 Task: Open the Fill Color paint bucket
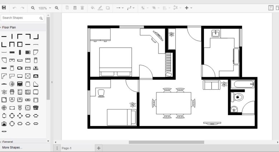tap(93, 8)
